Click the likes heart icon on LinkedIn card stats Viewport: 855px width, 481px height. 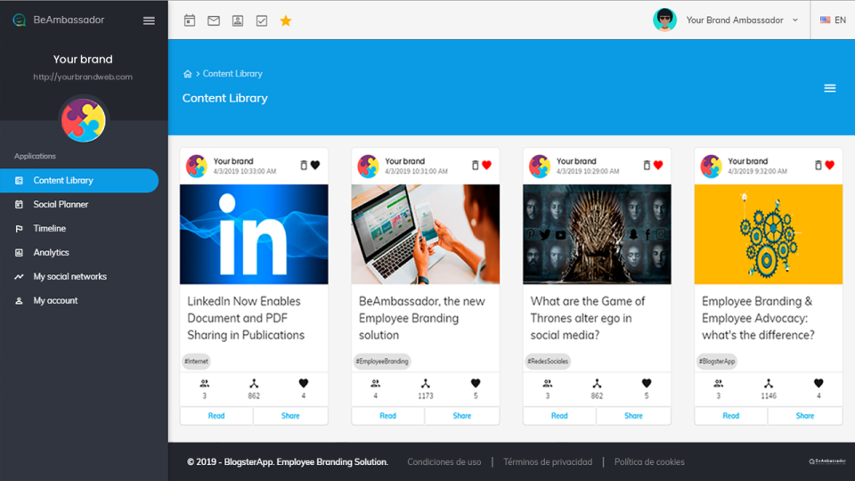pos(304,383)
